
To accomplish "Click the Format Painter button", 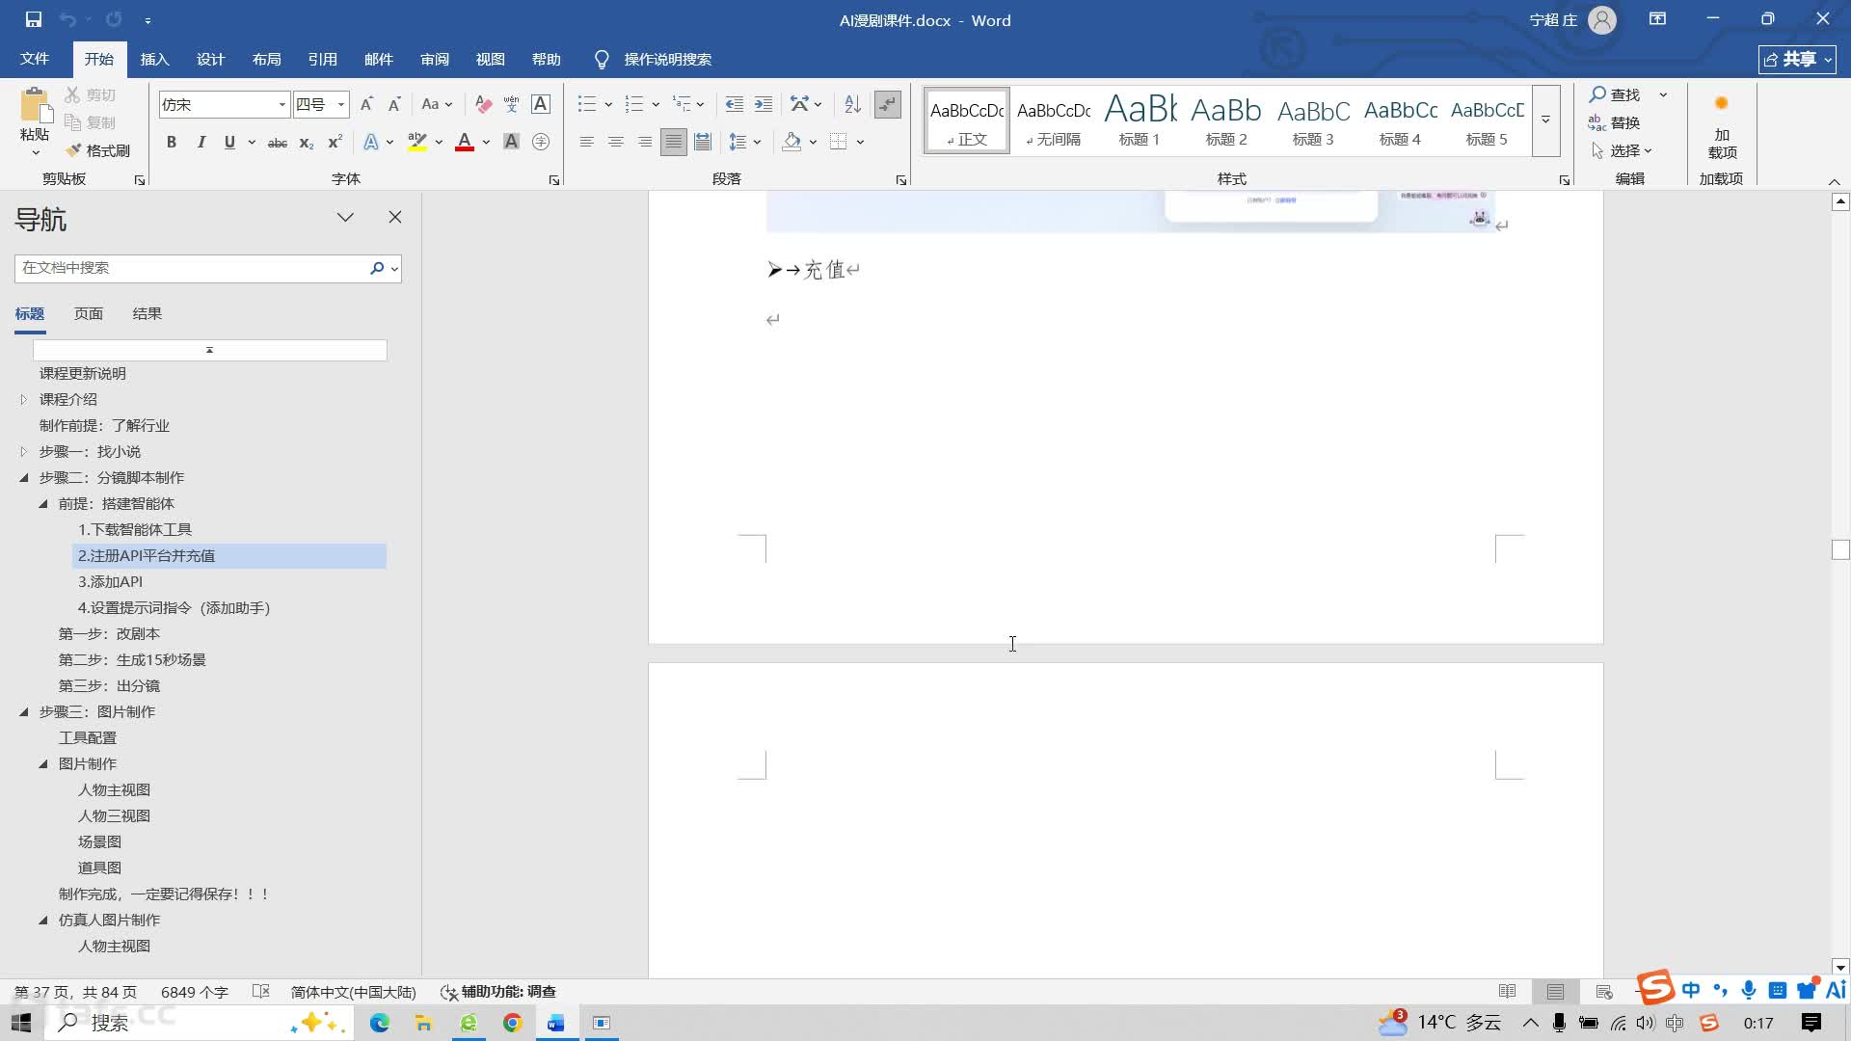I will pyautogui.click(x=97, y=150).
